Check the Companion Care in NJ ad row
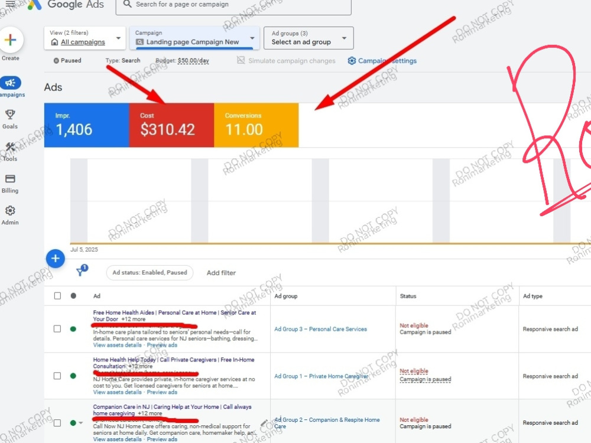This screenshot has height=443, width=591. tap(57, 423)
